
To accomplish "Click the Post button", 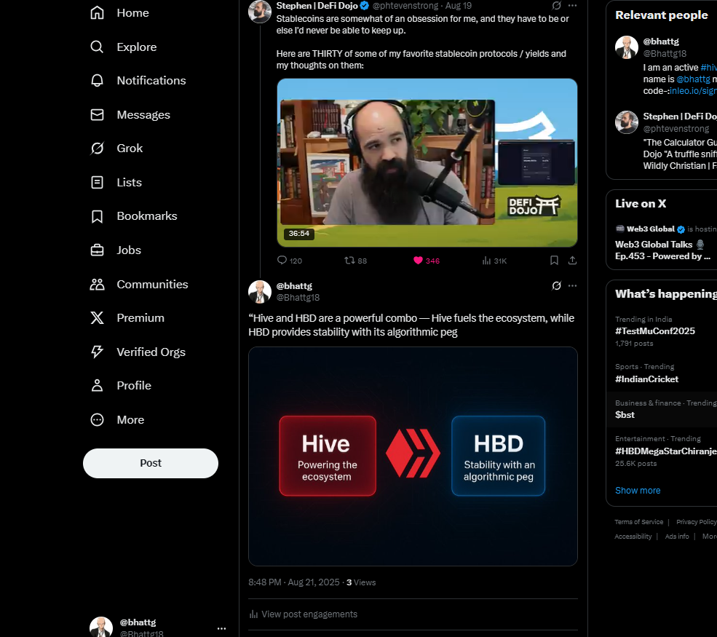I will coord(151,463).
